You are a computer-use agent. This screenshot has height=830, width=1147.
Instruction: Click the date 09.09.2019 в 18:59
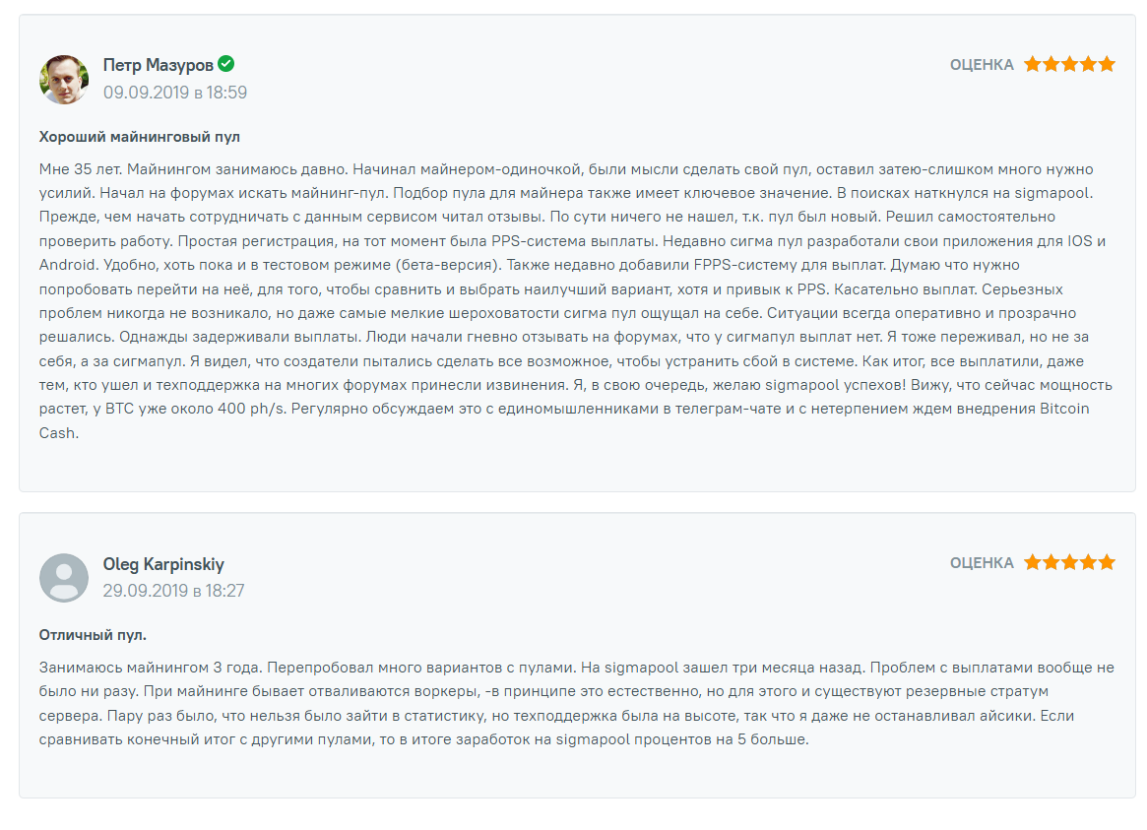point(175,93)
